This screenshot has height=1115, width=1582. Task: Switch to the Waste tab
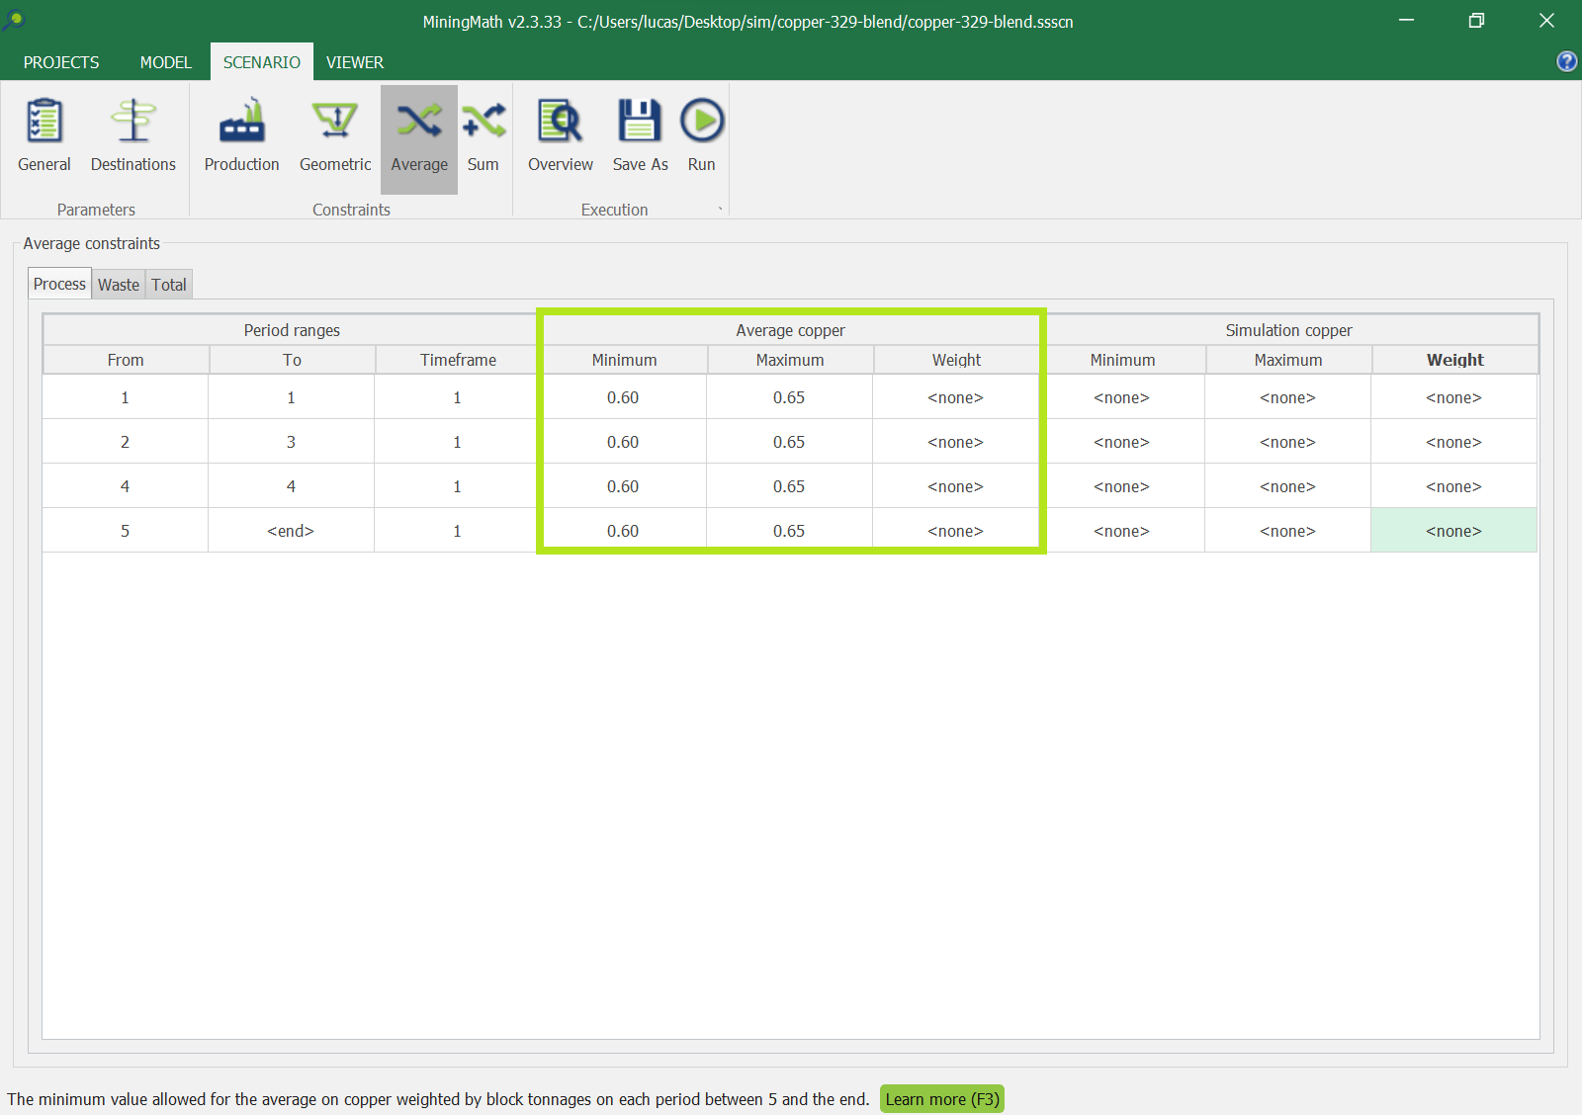coord(119,285)
